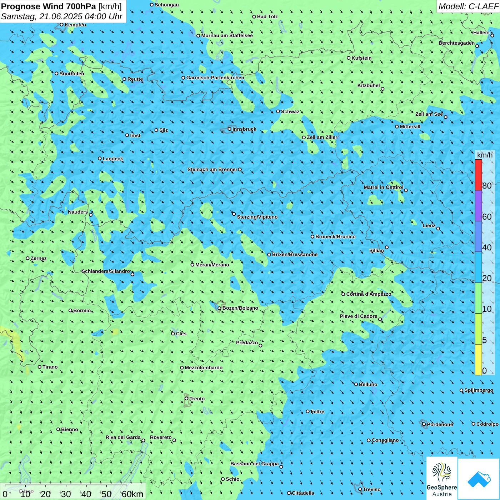Click the 'Matrei in Osttirol' label
Screen dimensions: 500x500
pyautogui.click(x=384, y=187)
